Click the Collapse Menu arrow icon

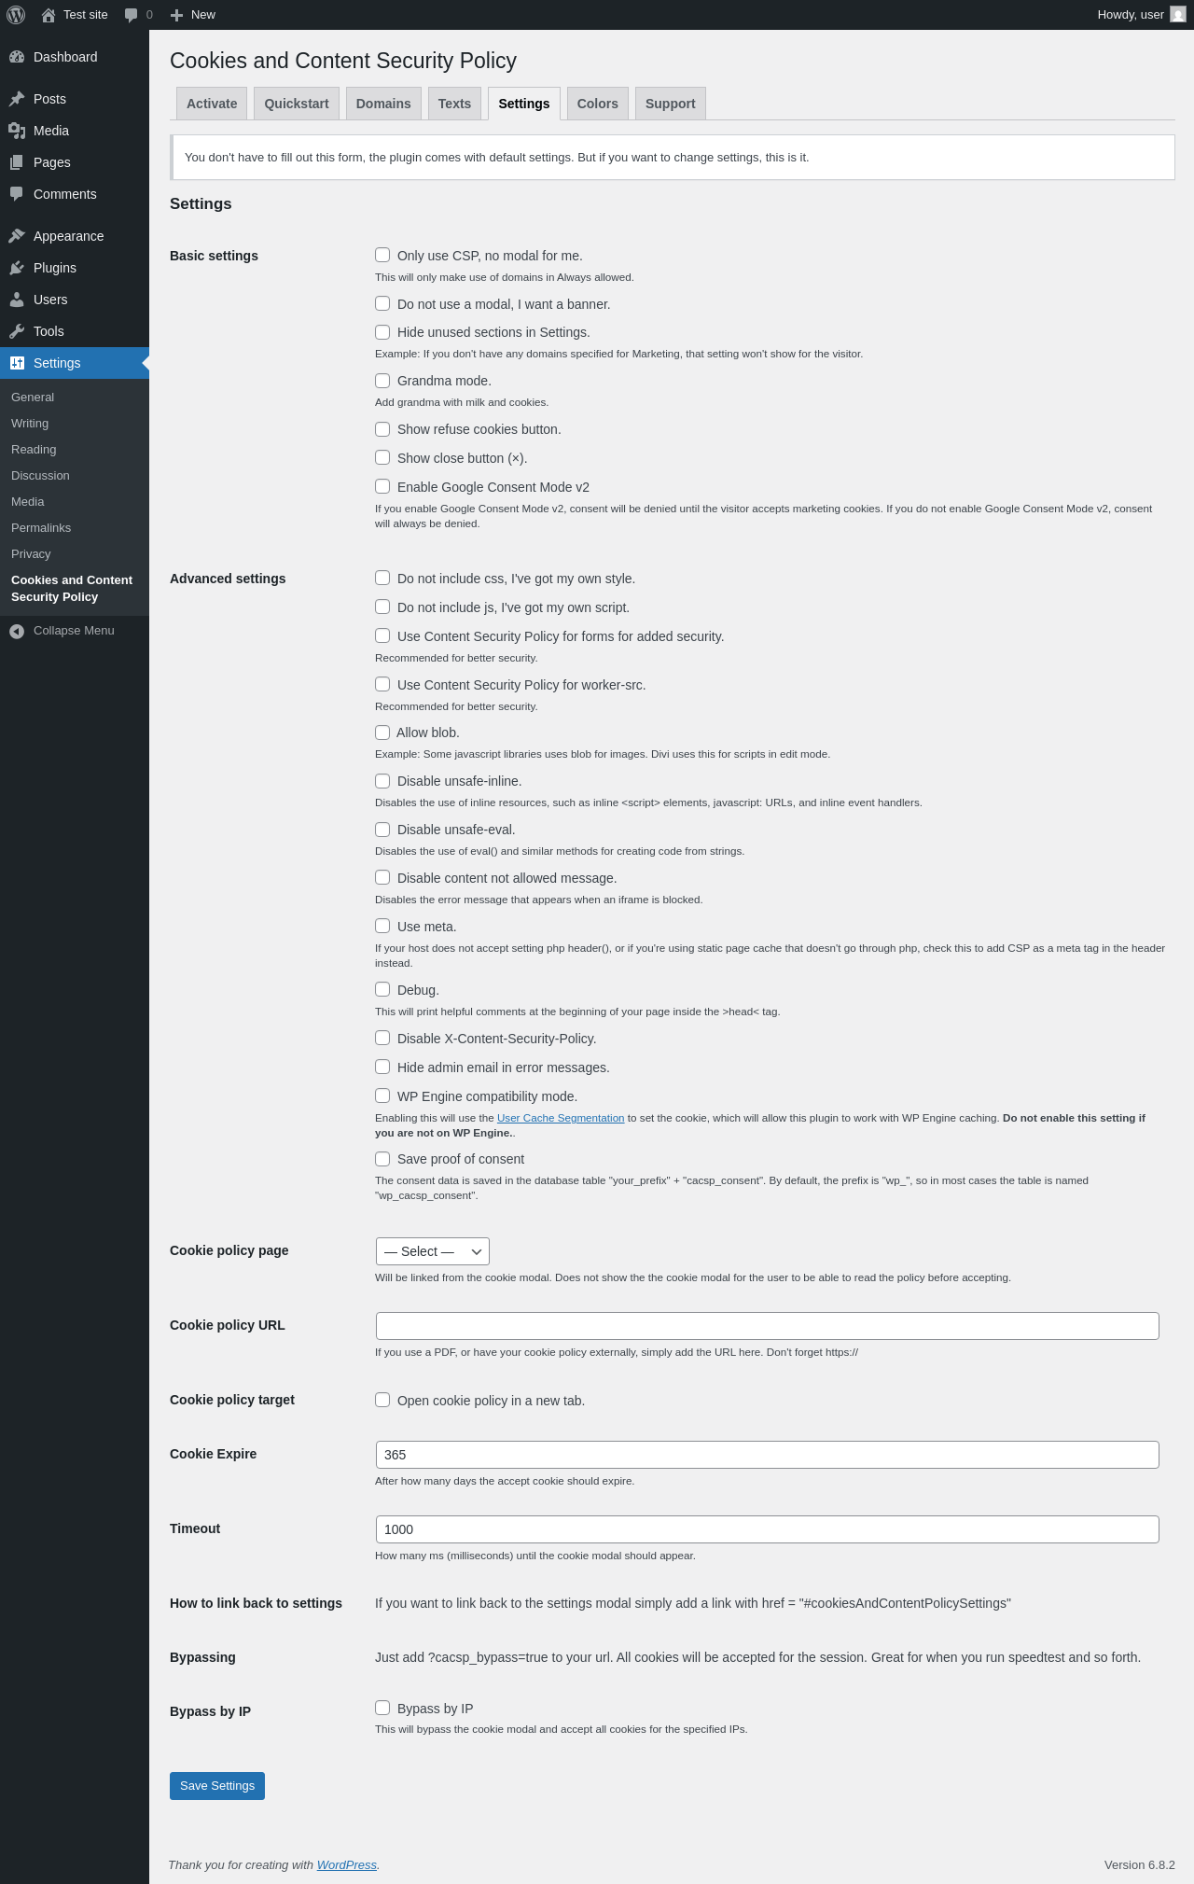pyautogui.click(x=17, y=631)
